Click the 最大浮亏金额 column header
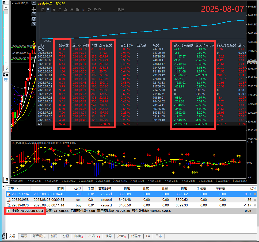 point(184,45)
